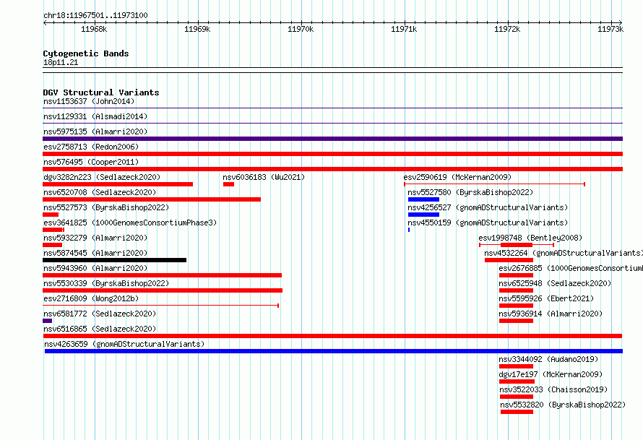Image resolution: width=643 pixels, height=440 pixels.
Task: Open nsv5943960 (Almarri2020) variant
Action: tap(95, 268)
